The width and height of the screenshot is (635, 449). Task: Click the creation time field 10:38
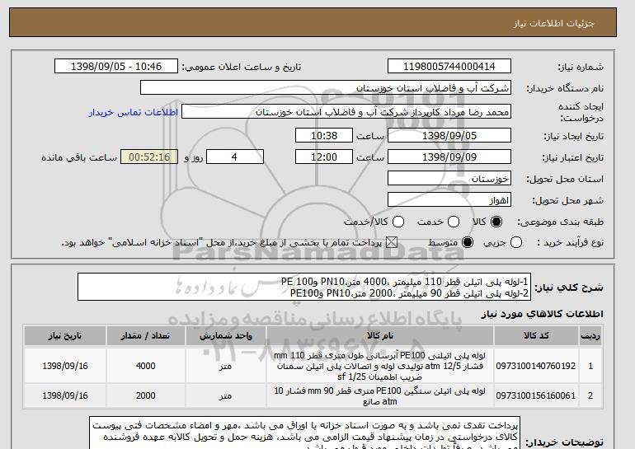coord(324,135)
